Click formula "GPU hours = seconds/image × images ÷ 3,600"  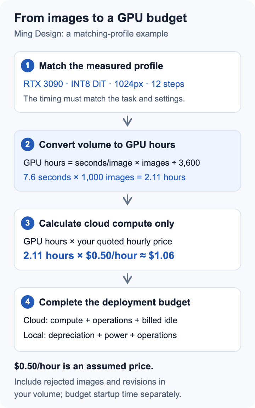click(x=112, y=163)
